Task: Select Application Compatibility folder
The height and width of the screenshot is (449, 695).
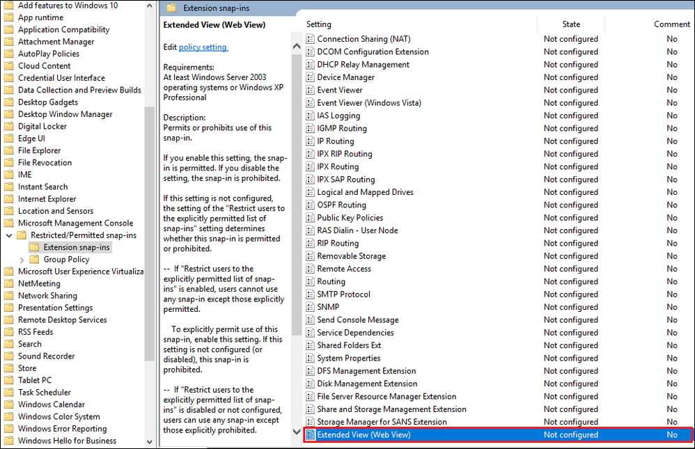Action: pyautogui.click(x=63, y=30)
